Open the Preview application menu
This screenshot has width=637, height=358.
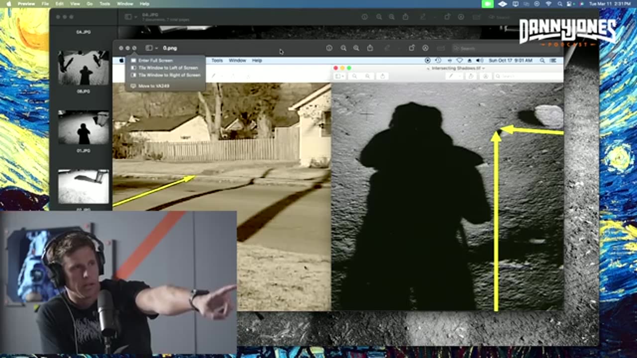(26, 3)
